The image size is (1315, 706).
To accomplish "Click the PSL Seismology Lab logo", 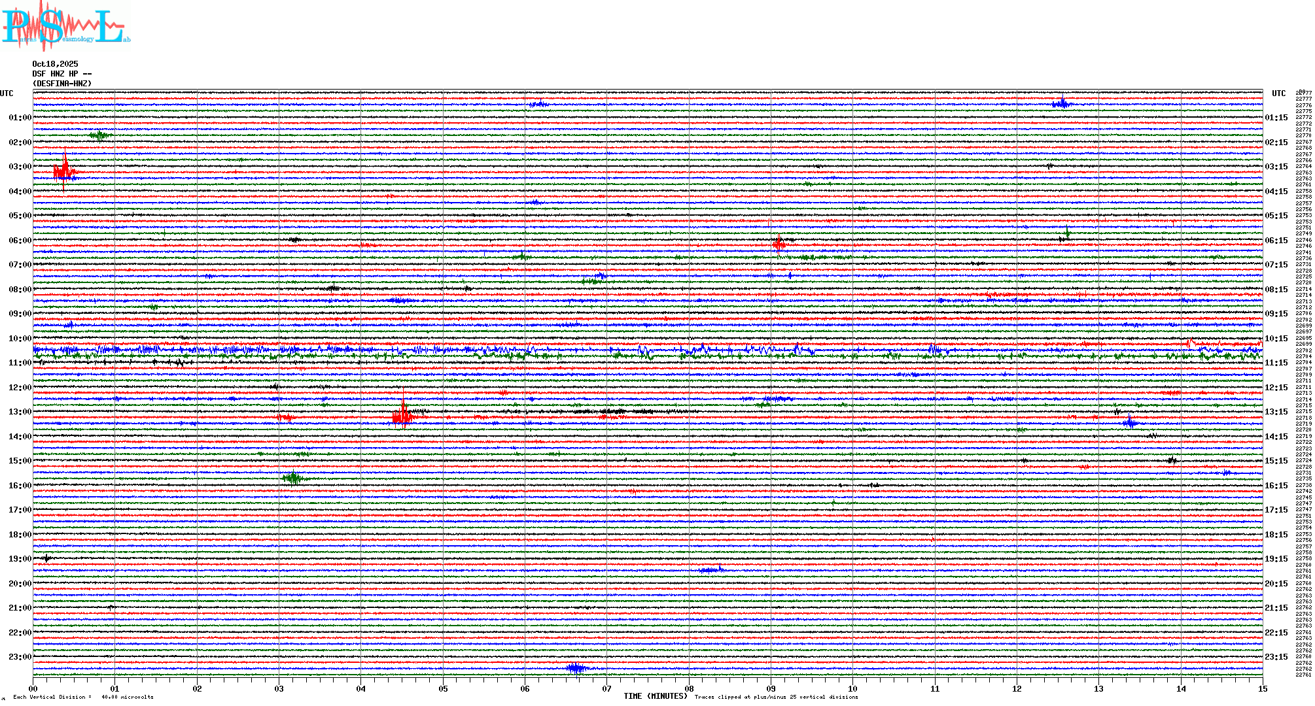I will (64, 26).
